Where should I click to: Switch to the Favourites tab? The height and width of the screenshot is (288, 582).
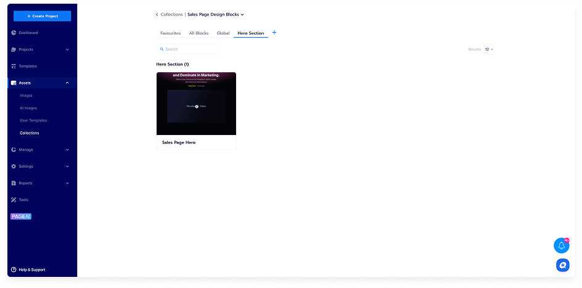click(170, 33)
